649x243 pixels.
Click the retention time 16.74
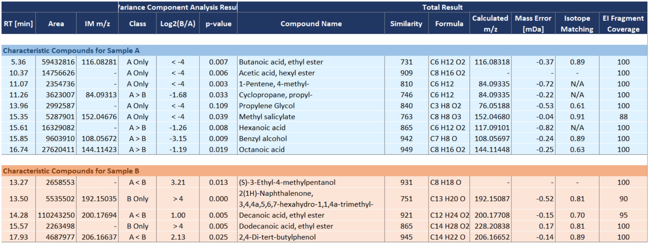(x=19, y=150)
